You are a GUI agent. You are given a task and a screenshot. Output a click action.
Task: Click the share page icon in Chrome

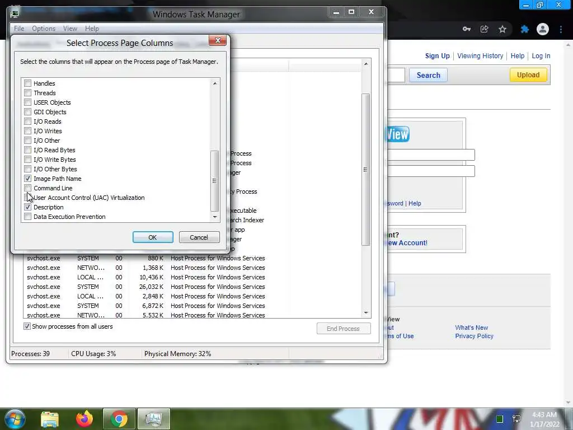(x=485, y=29)
